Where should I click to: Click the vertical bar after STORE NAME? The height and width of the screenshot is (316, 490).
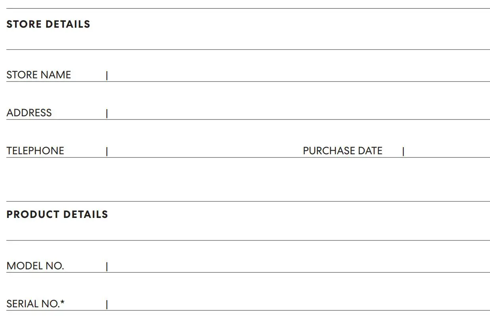tap(107, 76)
